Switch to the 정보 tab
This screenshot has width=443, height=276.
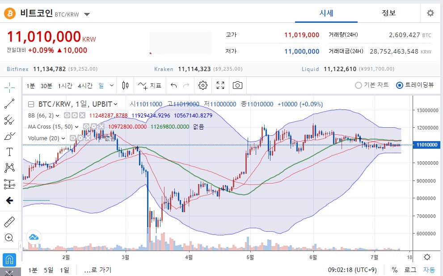(389, 13)
